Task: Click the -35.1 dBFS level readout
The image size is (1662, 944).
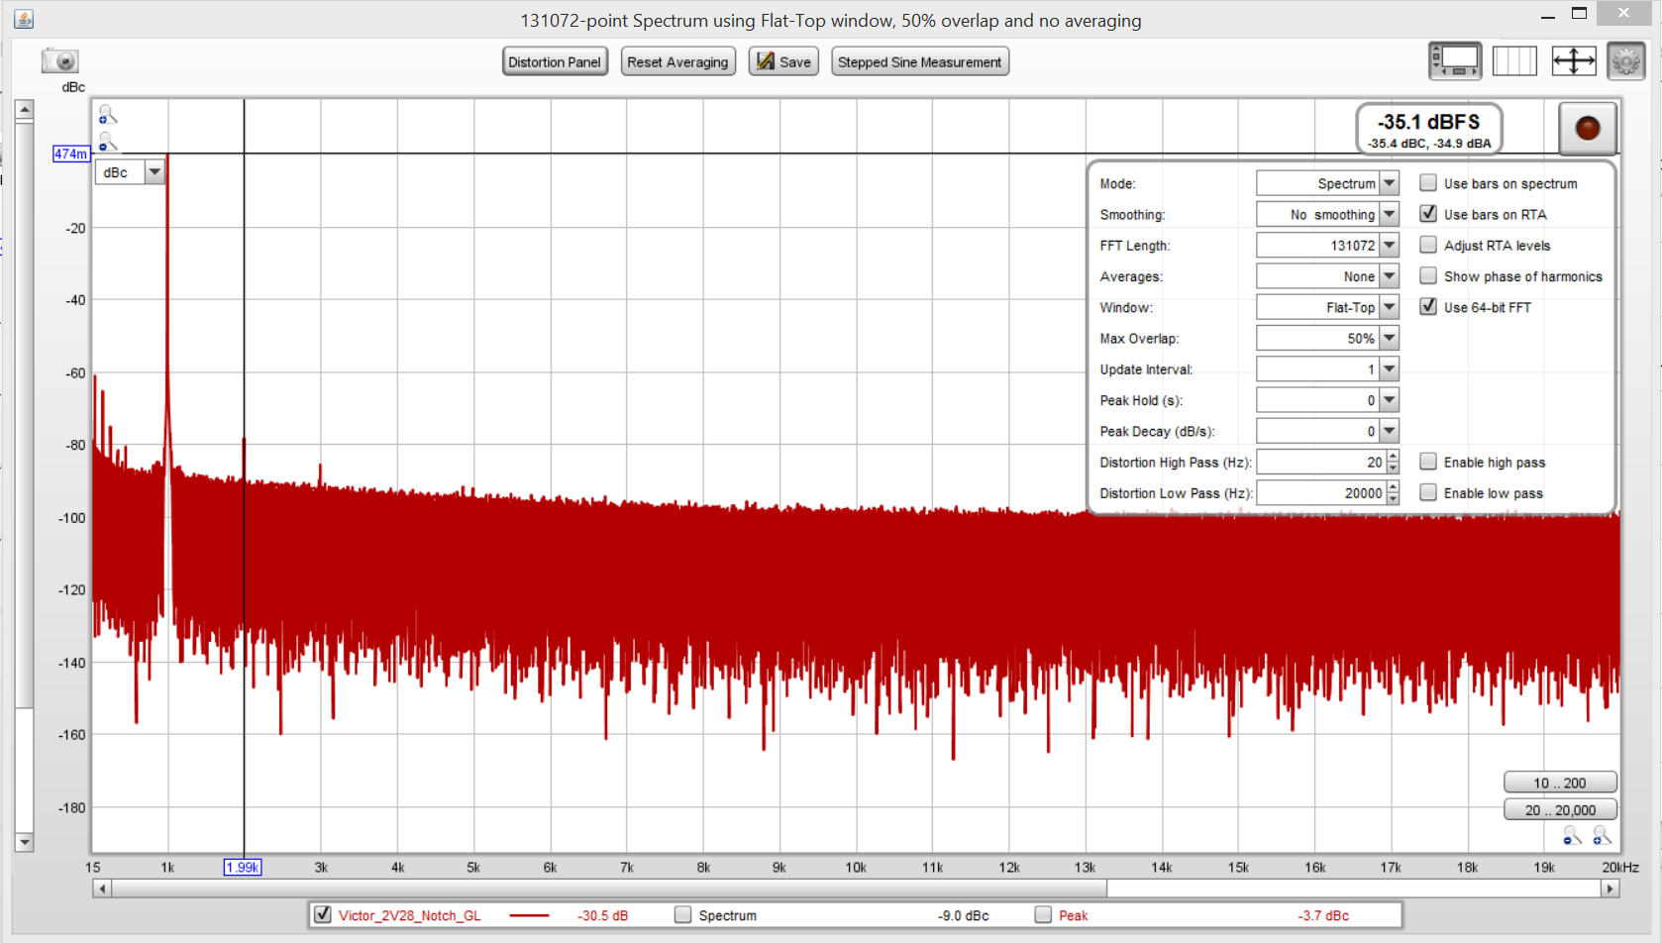Action: click(1428, 128)
